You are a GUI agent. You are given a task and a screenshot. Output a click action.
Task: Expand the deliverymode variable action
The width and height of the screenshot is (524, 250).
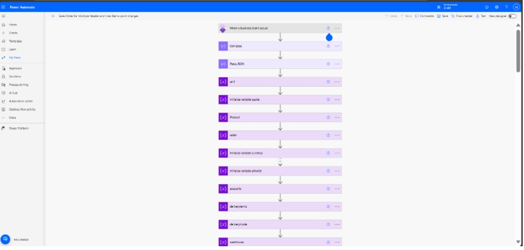click(280, 224)
